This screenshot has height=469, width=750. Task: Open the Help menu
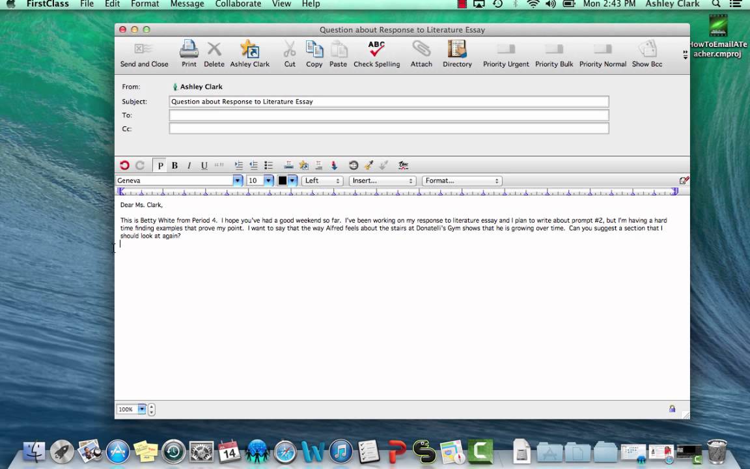(x=311, y=4)
